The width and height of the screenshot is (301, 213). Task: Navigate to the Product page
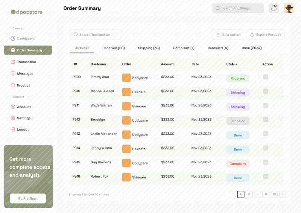(x=23, y=85)
